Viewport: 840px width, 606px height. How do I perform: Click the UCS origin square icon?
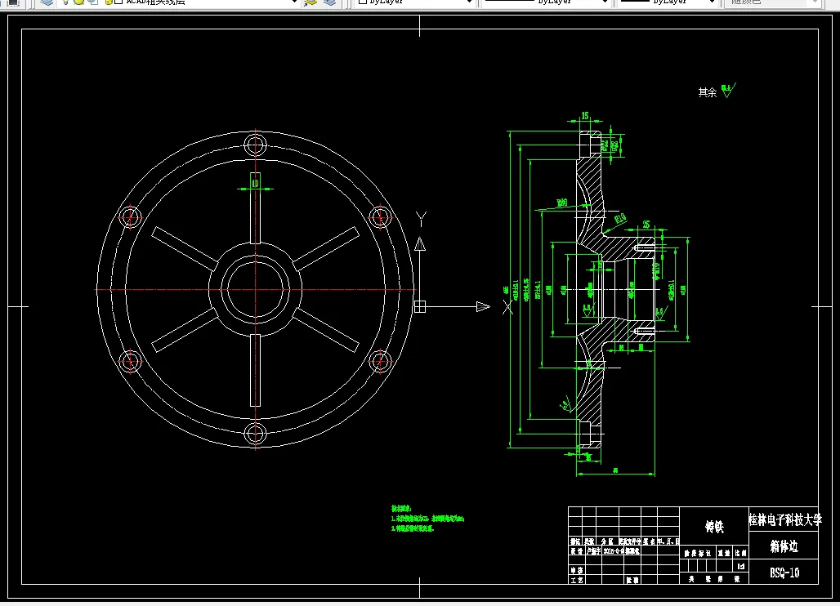click(419, 307)
